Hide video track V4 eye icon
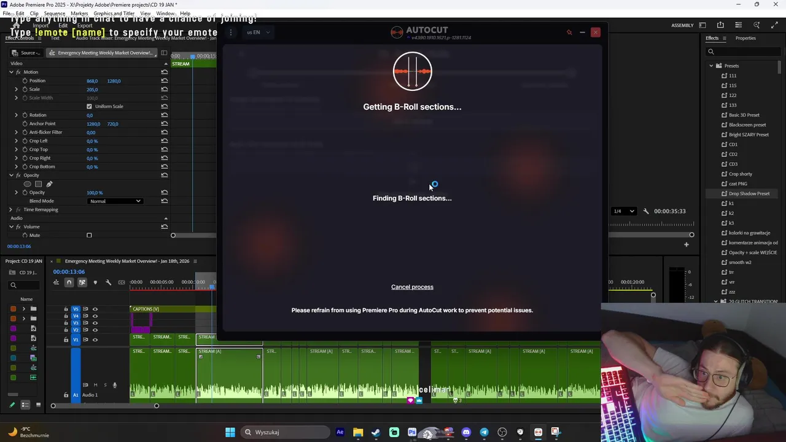Viewport: 786px width, 442px height. coord(95,316)
